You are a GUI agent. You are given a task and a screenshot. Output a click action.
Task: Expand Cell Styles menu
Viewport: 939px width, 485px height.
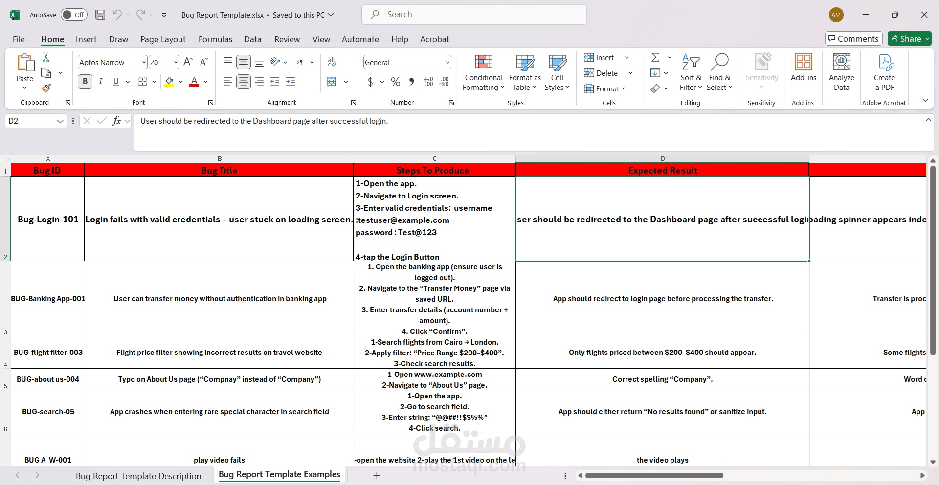point(558,72)
